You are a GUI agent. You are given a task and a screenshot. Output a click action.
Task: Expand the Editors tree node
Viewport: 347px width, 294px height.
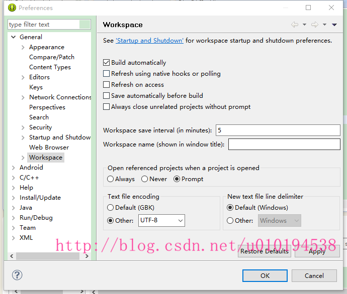point(23,77)
